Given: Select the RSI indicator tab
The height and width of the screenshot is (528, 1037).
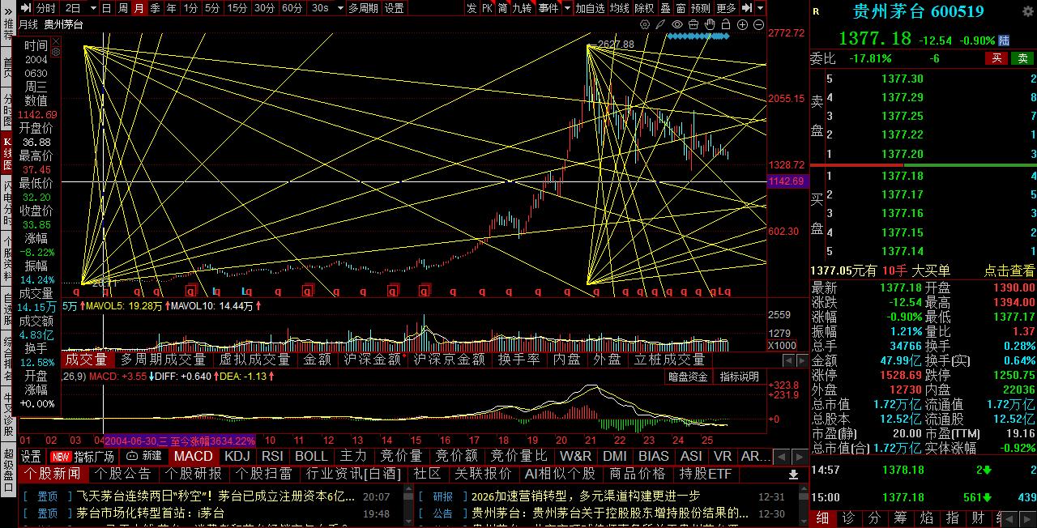Looking at the screenshot, I should 273,456.
